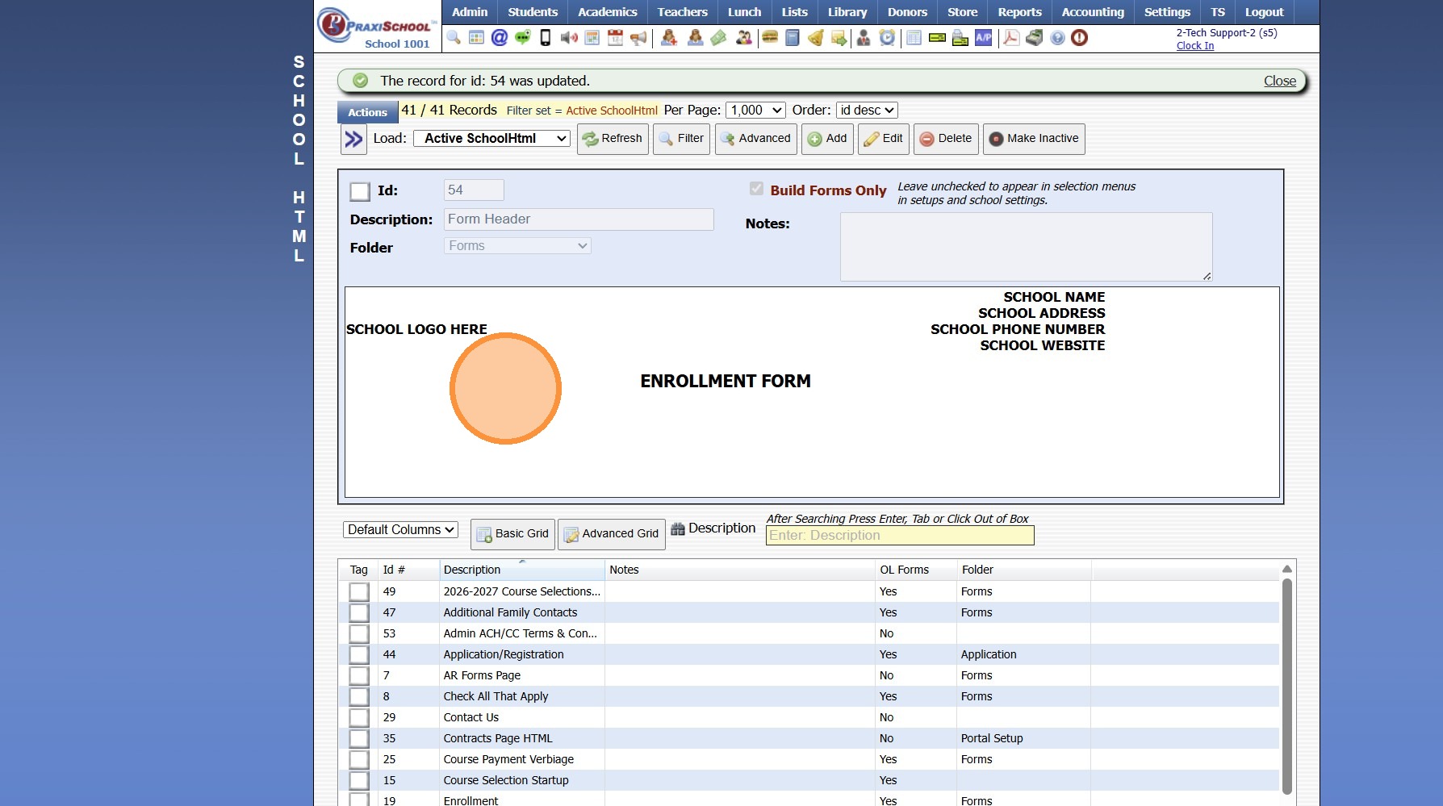Image resolution: width=1443 pixels, height=806 pixels.
Task: Open the email @ icon
Action: pyautogui.click(x=500, y=38)
